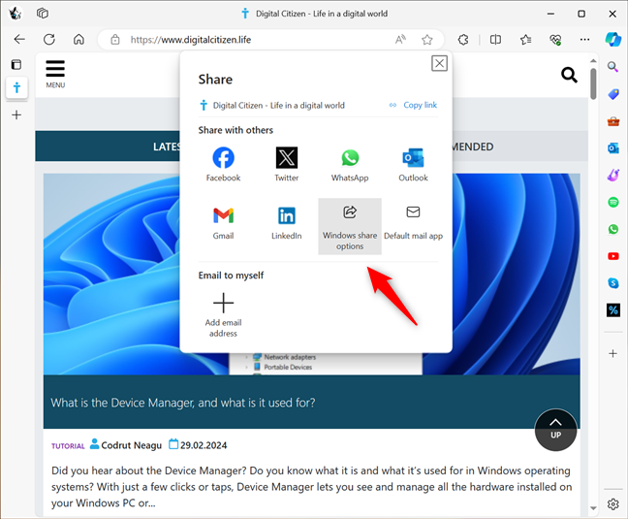Share page via Gmail

coord(223,222)
